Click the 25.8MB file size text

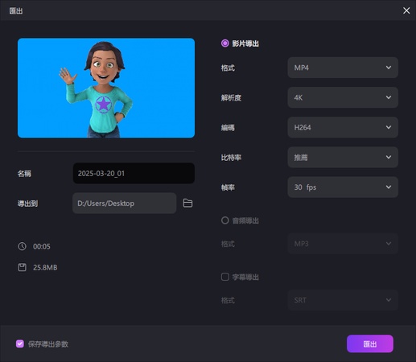point(45,267)
